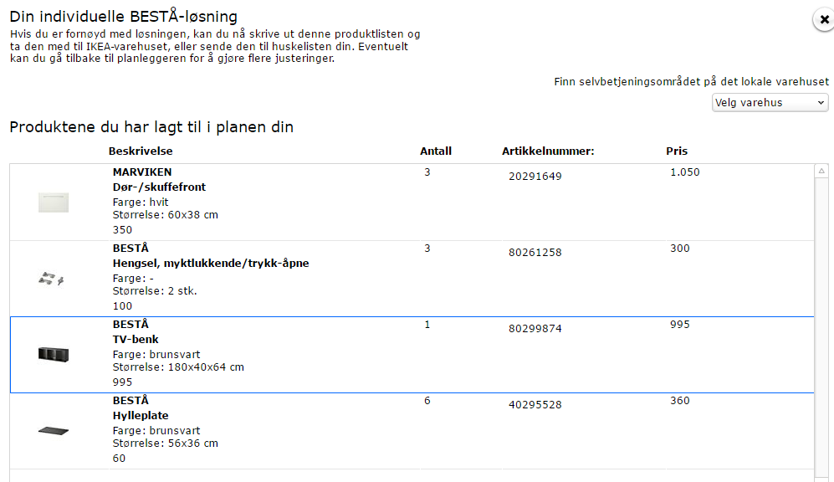The image size is (834, 482).
Task: Click the Finn selvbetjeningsområdet label
Action: 692,82
